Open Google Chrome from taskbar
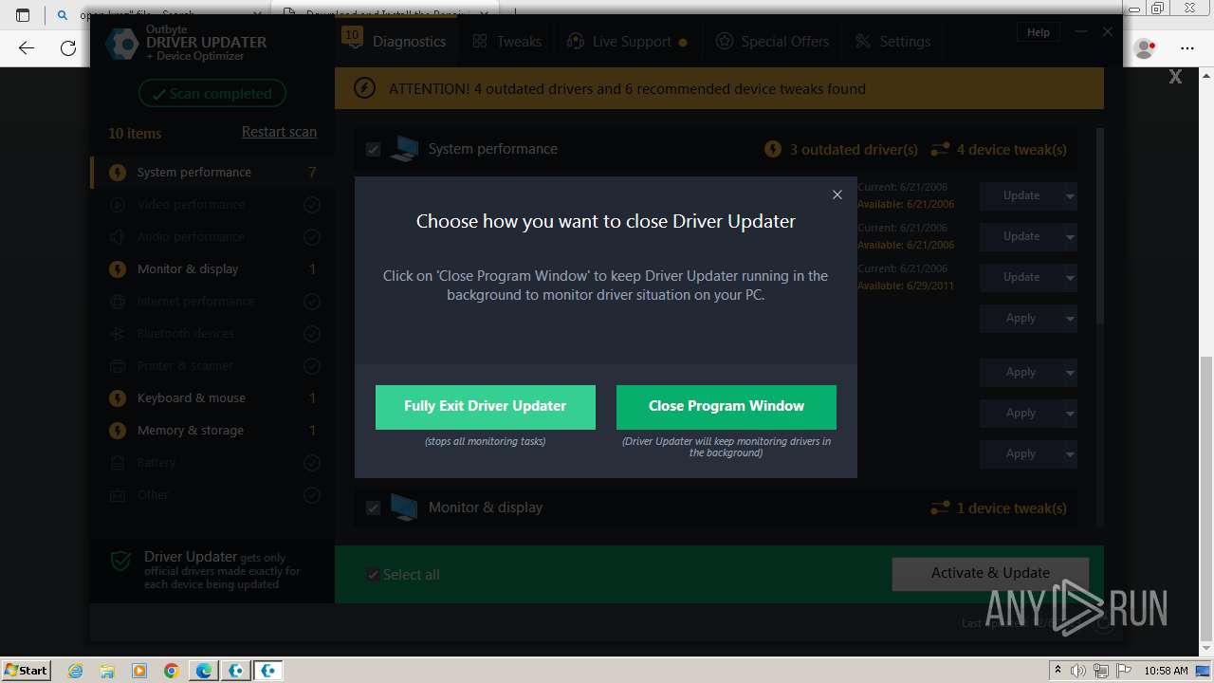The height and width of the screenshot is (683, 1214). [x=172, y=671]
